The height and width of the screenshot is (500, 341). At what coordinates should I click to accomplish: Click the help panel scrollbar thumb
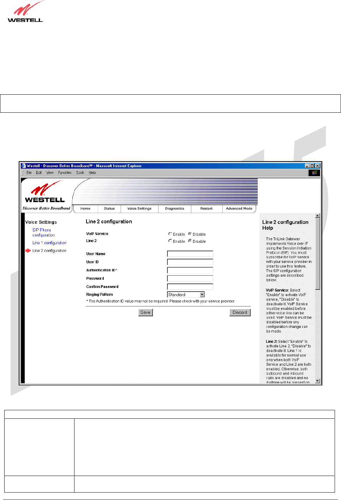(317, 254)
